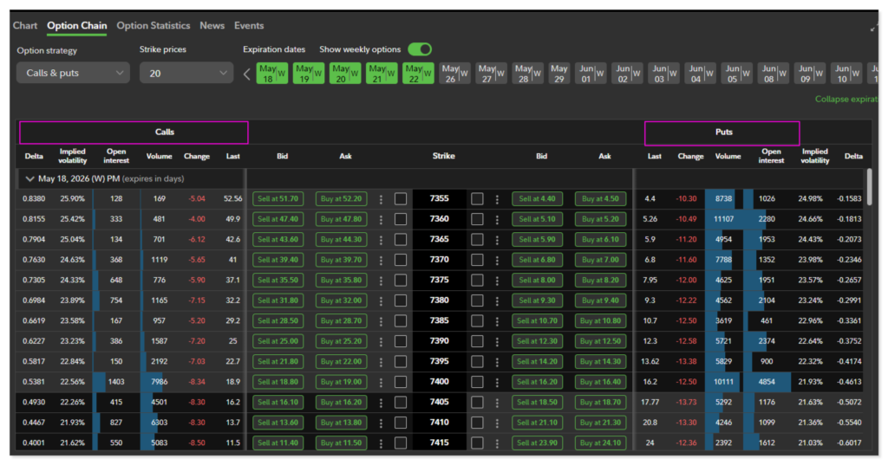Select the May 26 expiration date
The width and height of the screenshot is (888, 465).
[454, 74]
